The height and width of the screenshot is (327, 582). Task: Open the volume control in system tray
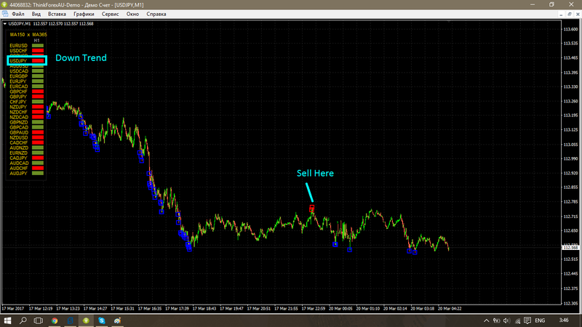506,320
